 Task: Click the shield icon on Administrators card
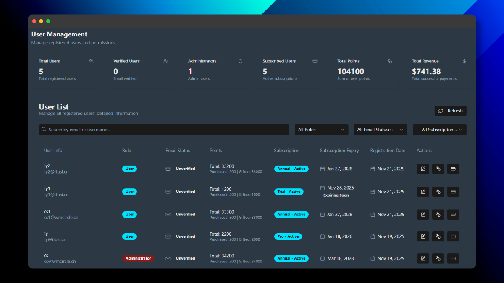tap(240, 61)
